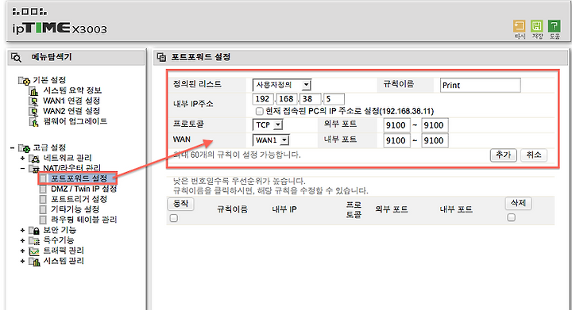Image resolution: width=572 pixels, height=310 pixels.
Task: Click the DMZ / Twin IP page icon
Action: click(43, 189)
